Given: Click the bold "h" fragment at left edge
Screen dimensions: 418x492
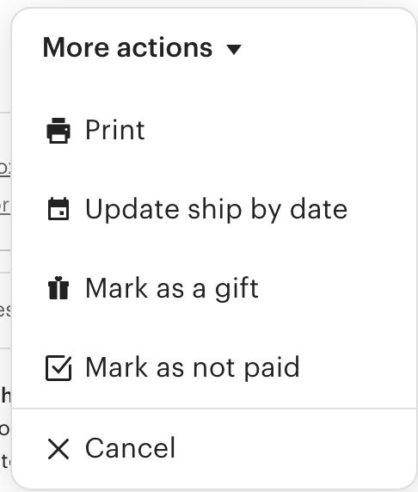Looking at the screenshot, I should point(6,396).
